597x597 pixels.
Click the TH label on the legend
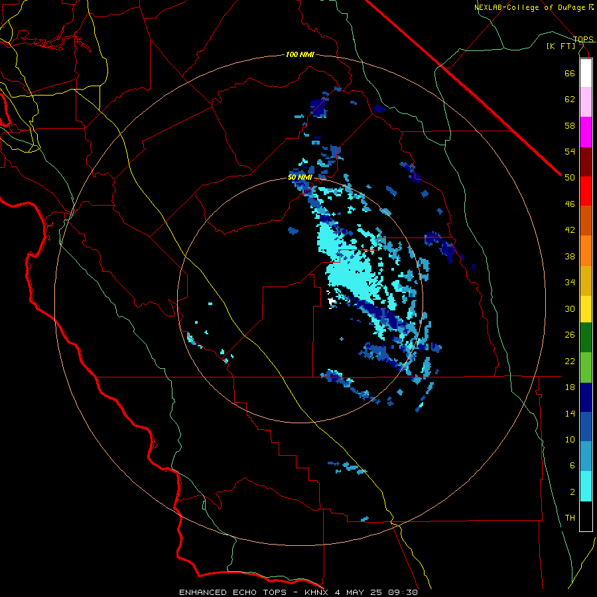point(570,518)
